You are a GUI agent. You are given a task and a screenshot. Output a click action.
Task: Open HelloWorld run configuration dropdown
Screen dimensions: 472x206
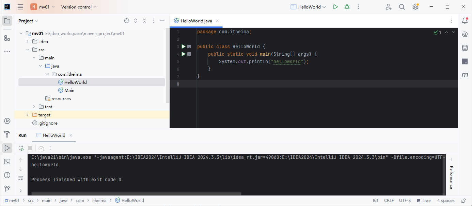(308, 7)
